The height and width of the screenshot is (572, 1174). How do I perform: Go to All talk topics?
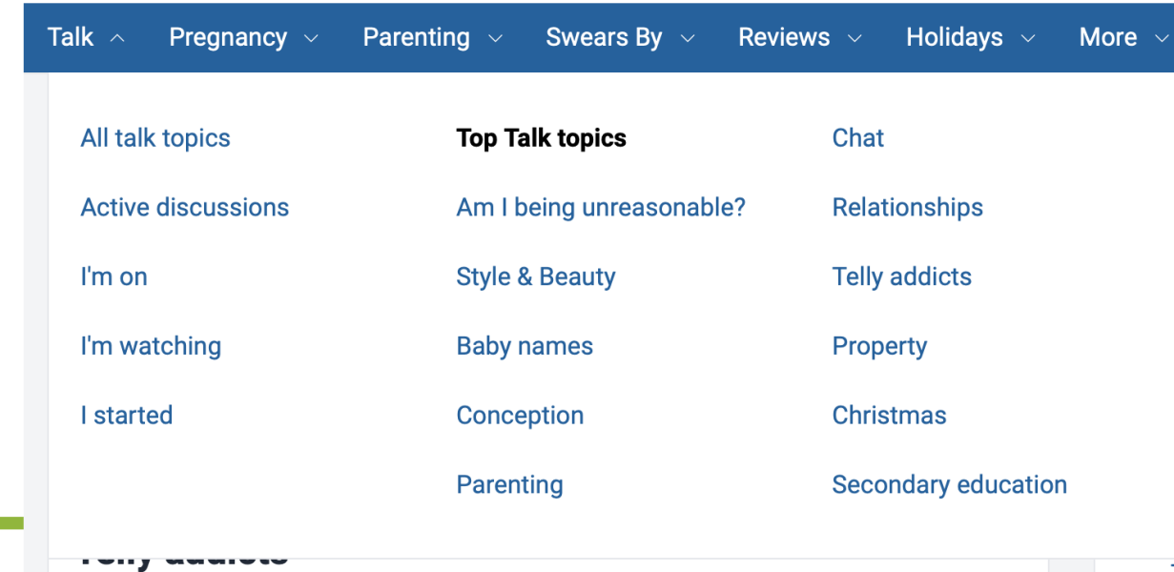[x=155, y=138]
